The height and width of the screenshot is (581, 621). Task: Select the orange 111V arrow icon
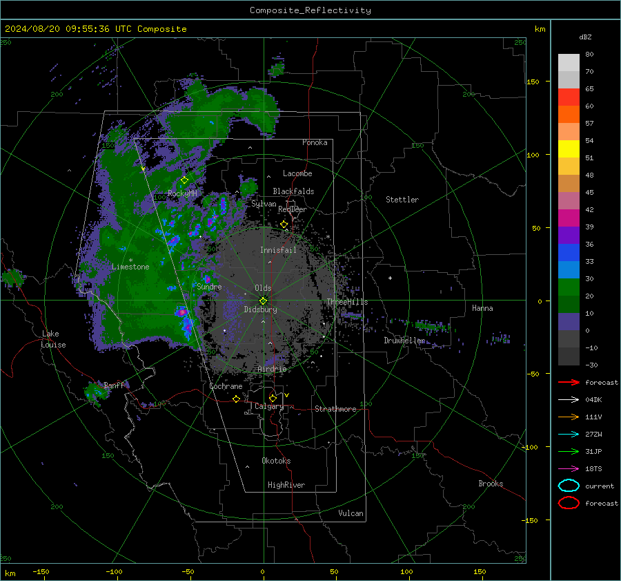tap(569, 417)
